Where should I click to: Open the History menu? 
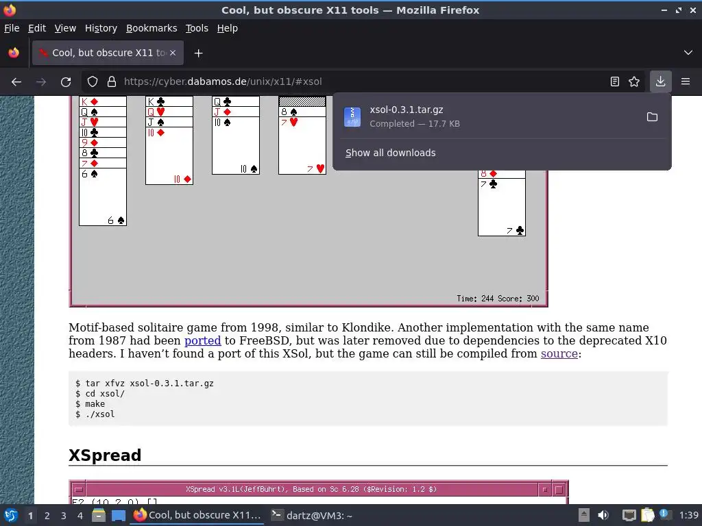point(101,28)
